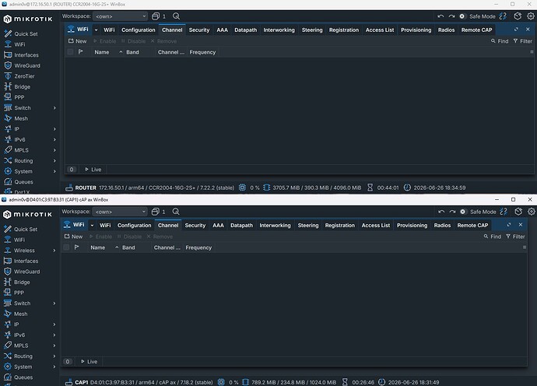Click the undo arrow in the ROUTER window
Screen dimensions: 537x386
(x=440, y=16)
